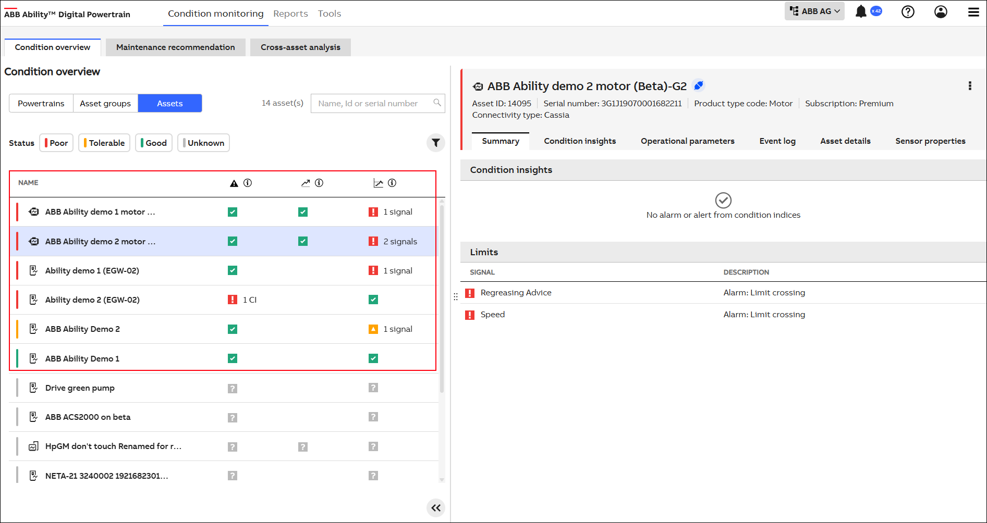Screen dimensions: 987x523
Task: Click the help question mark icon
Action: click(908, 11)
